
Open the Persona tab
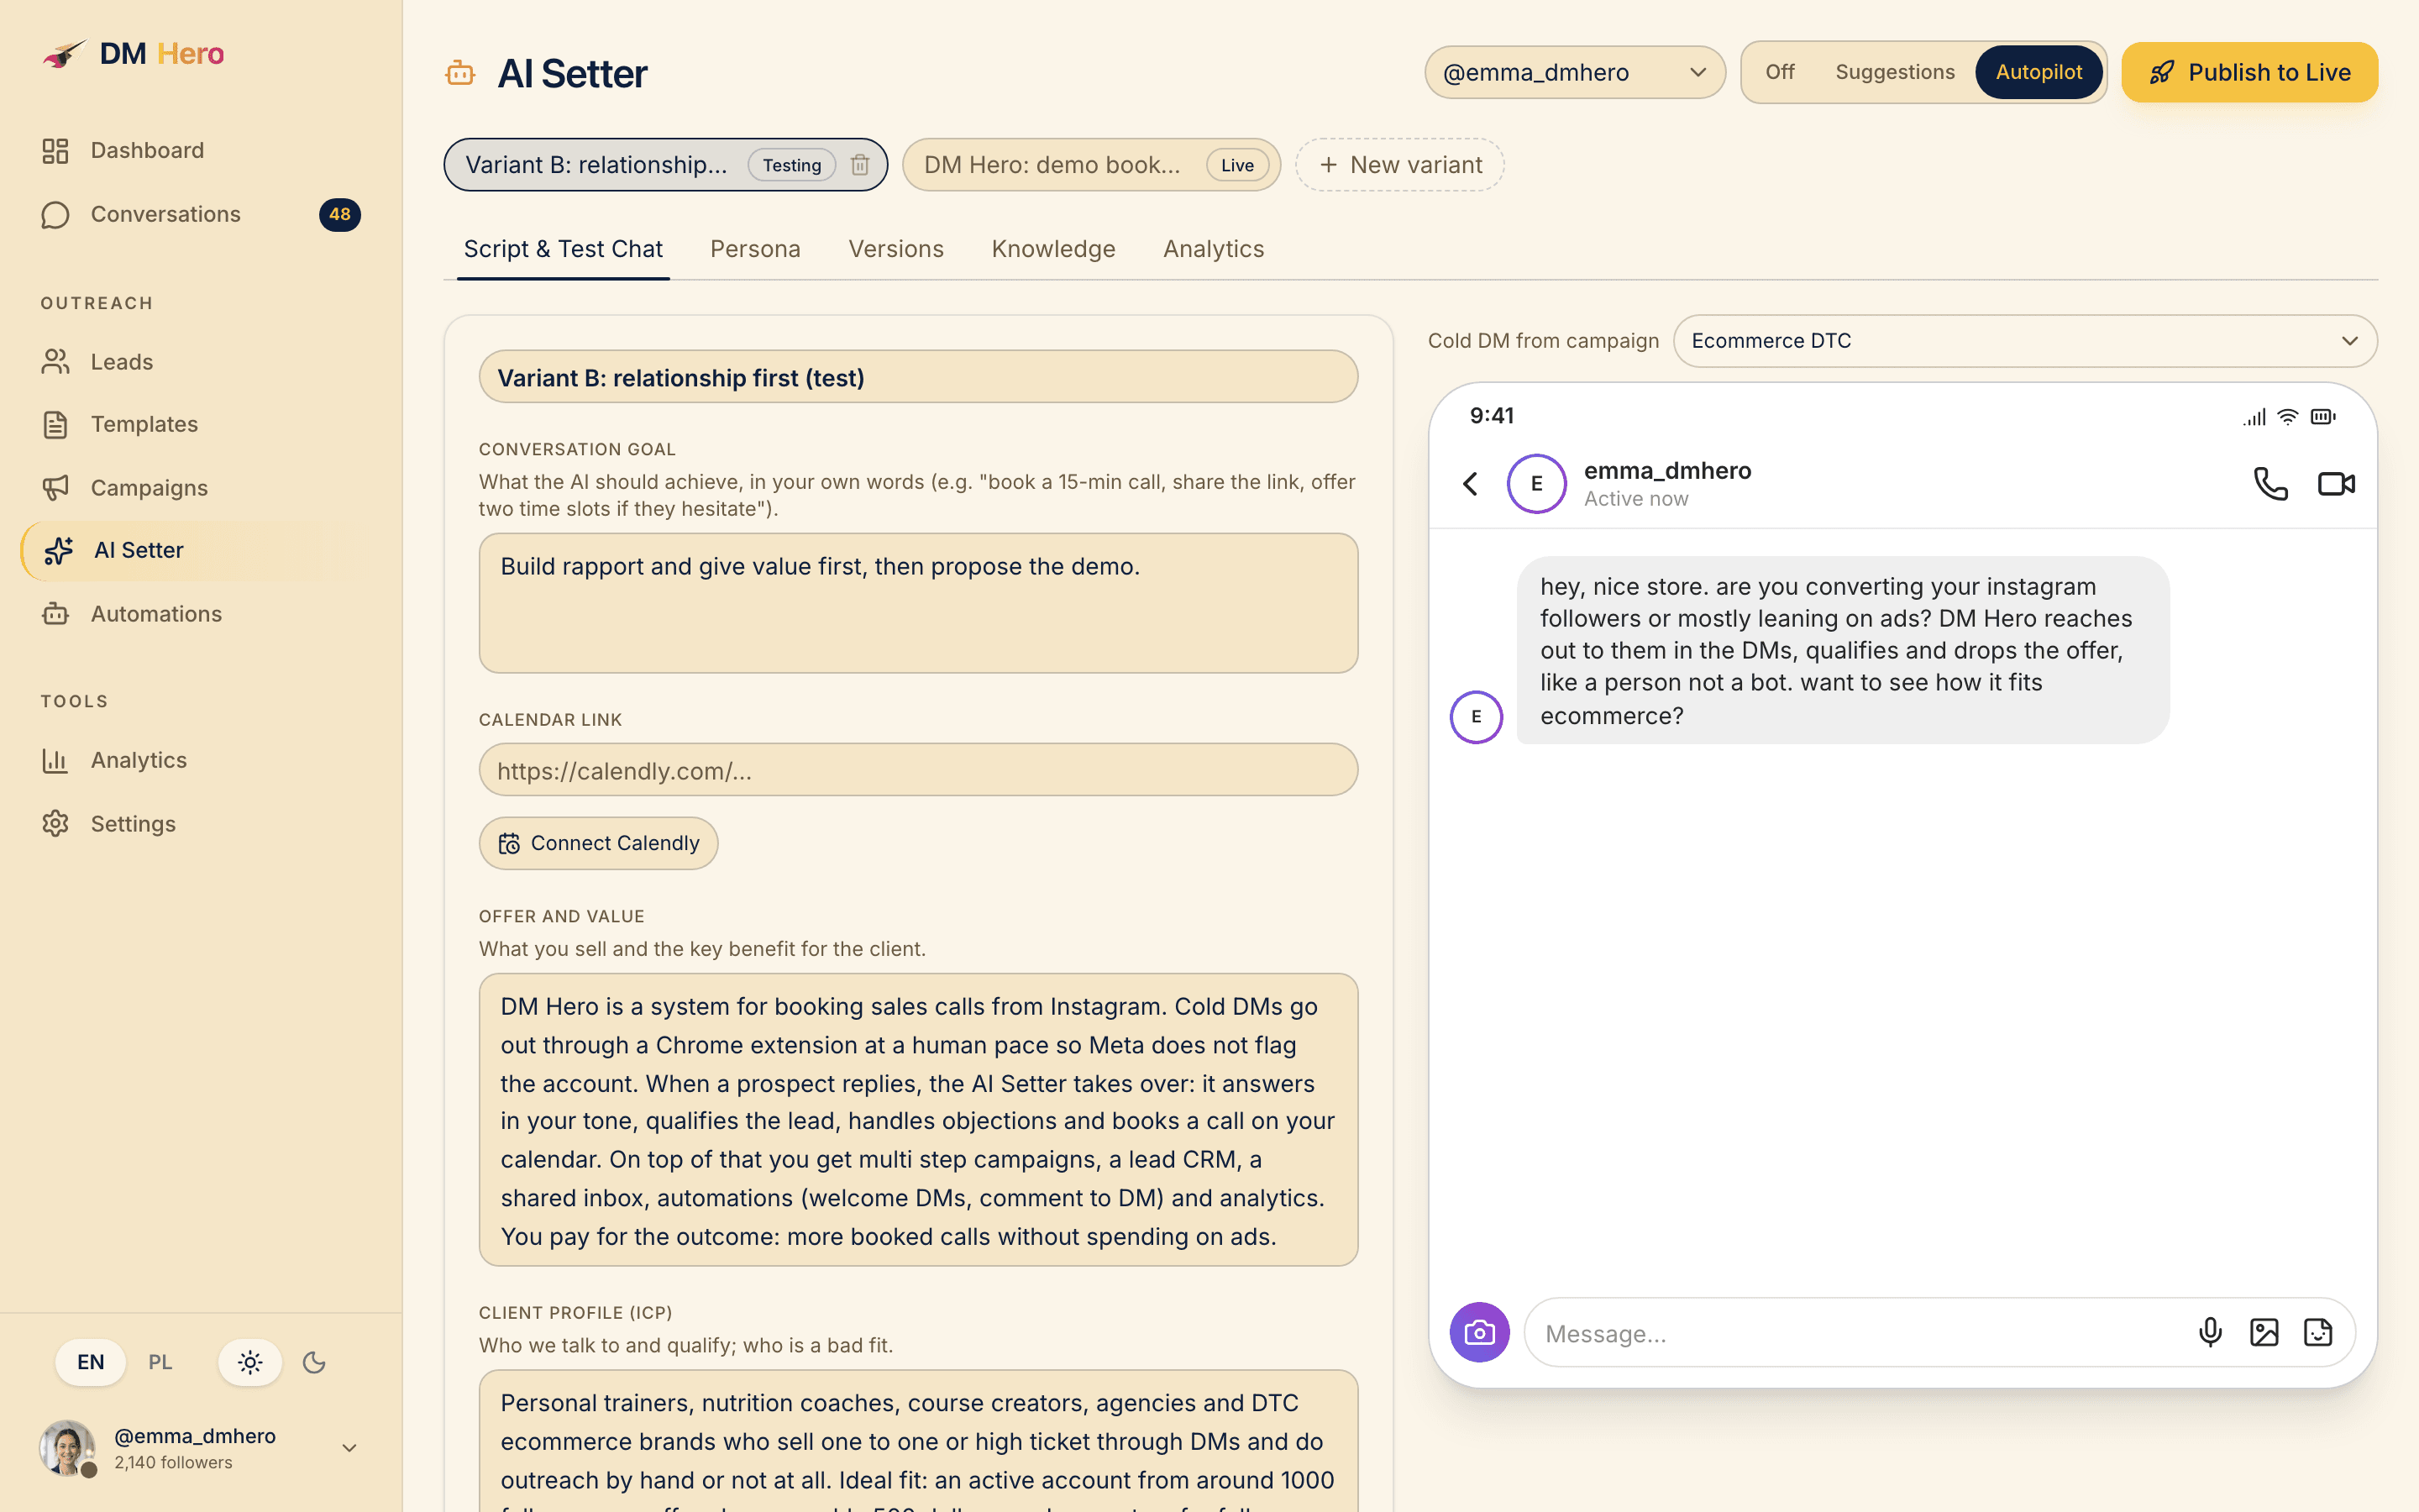(x=755, y=249)
